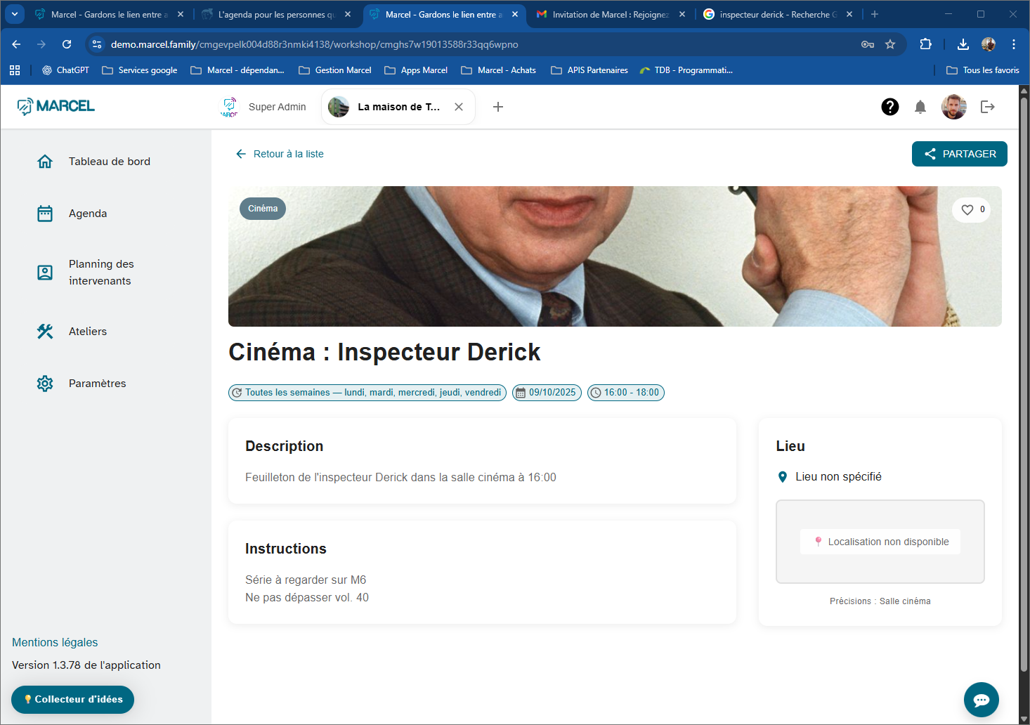The height and width of the screenshot is (725, 1030).
Task: Go to Agenda in the sidebar
Action: click(88, 214)
